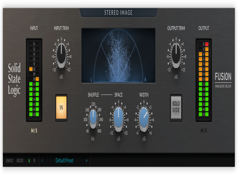Click the SPACE dB knob
This screenshot has height=175, width=240.
[118, 119]
